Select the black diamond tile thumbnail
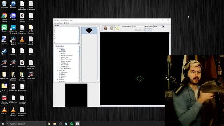This screenshot has width=224, height=126. pyautogui.click(x=89, y=30)
